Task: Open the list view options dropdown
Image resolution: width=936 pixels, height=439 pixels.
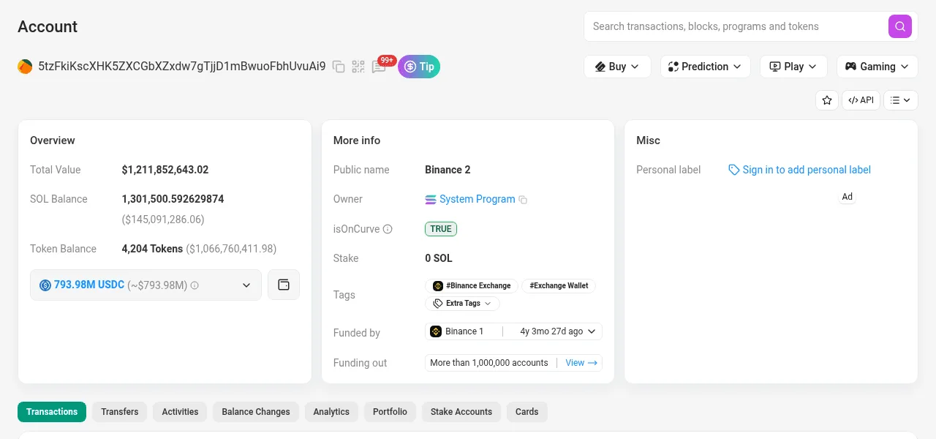Action: point(901,100)
